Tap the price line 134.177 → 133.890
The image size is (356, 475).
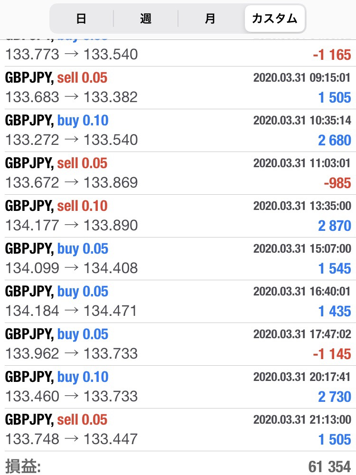click(x=72, y=225)
